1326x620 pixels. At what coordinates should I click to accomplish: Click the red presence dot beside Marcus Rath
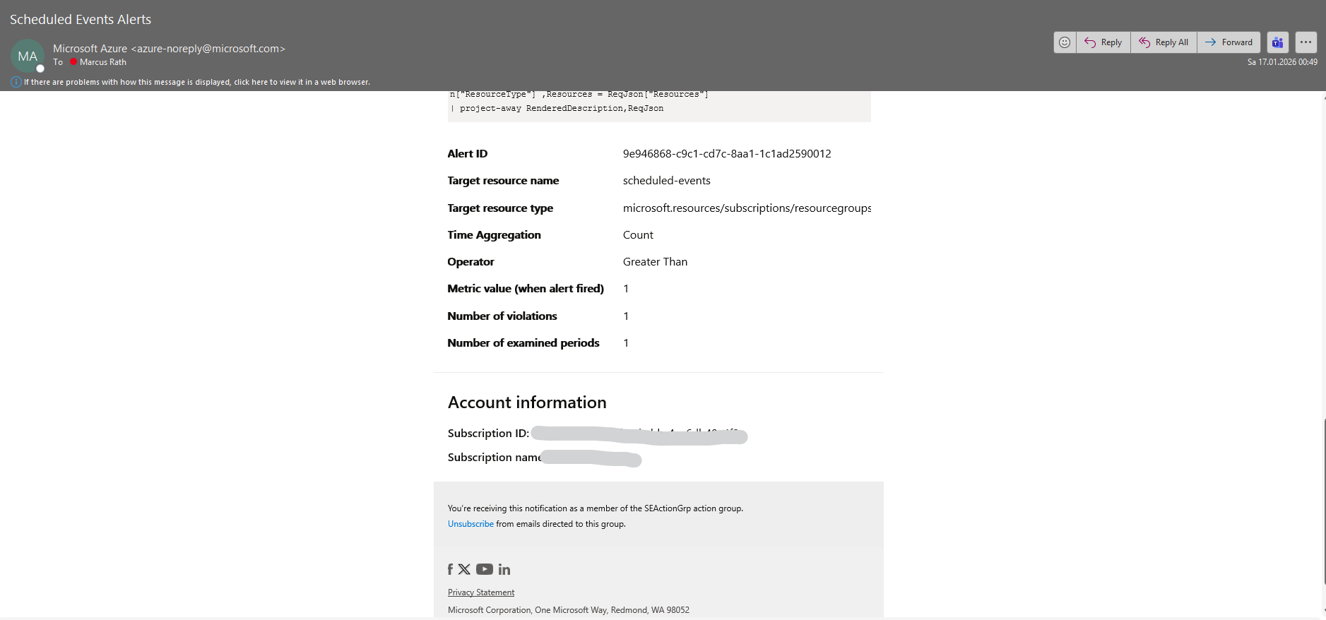(73, 62)
